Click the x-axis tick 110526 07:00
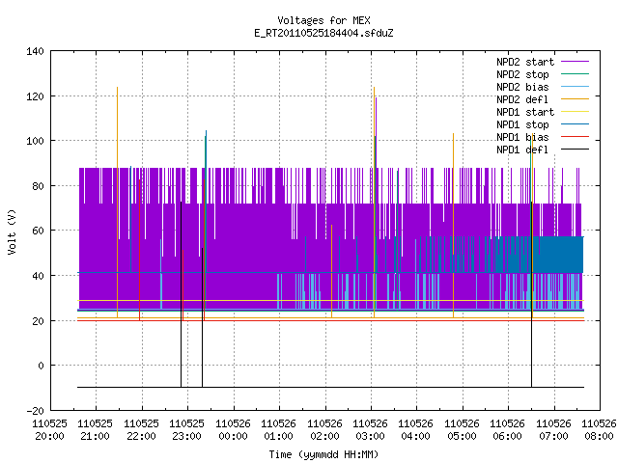618x463 pixels. (x=553, y=430)
